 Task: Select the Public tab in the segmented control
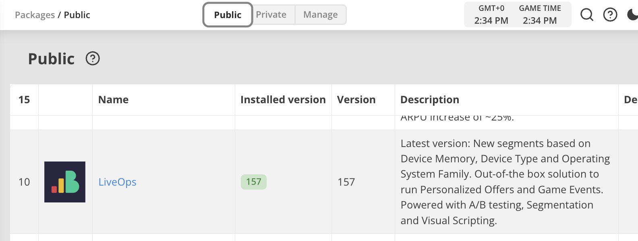pyautogui.click(x=228, y=14)
